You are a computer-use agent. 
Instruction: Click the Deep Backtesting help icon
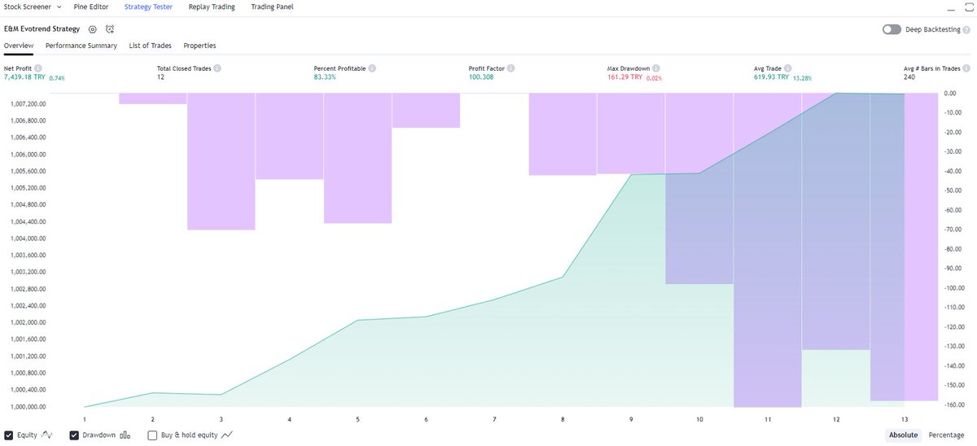(x=967, y=29)
